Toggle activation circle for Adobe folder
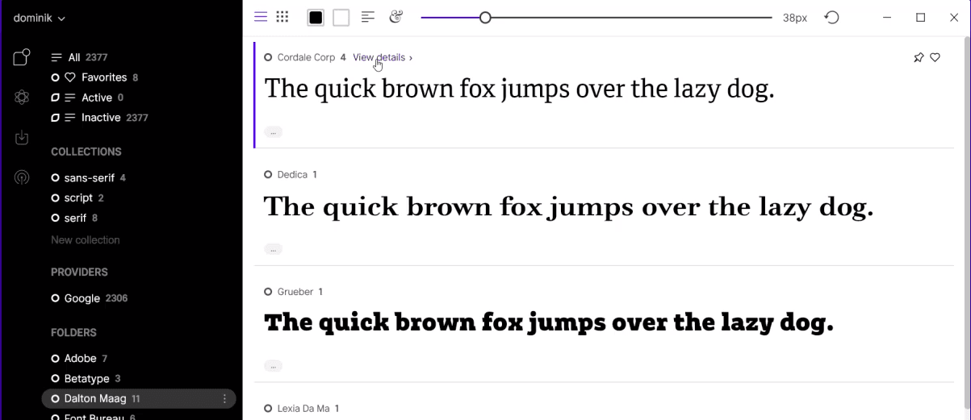Image resolution: width=971 pixels, height=420 pixels. (x=55, y=358)
